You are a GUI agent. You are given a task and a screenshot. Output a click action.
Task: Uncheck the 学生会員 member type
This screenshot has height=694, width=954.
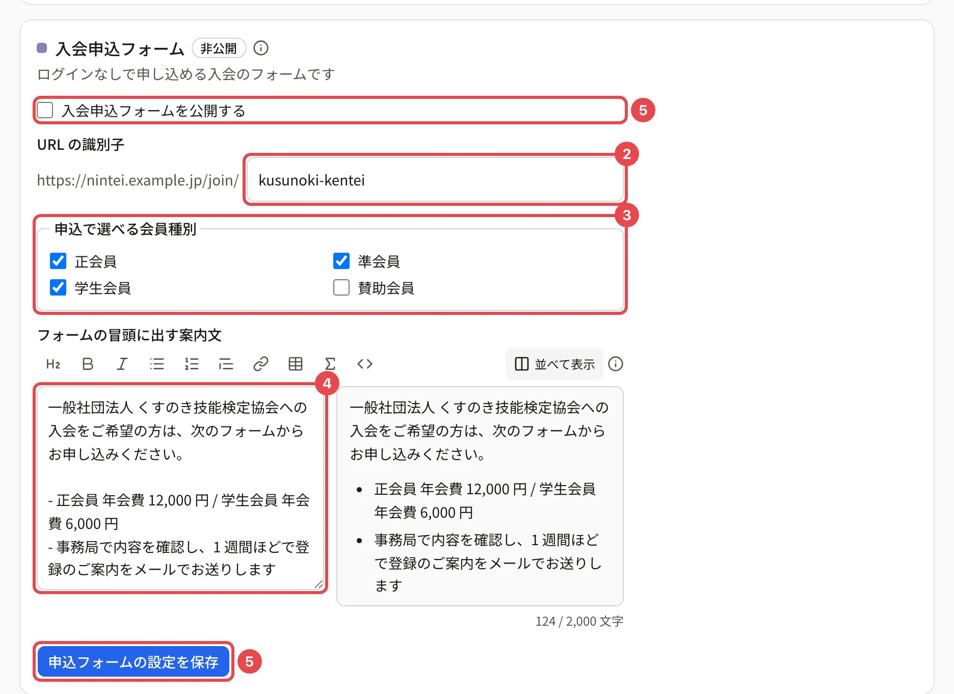pos(58,287)
